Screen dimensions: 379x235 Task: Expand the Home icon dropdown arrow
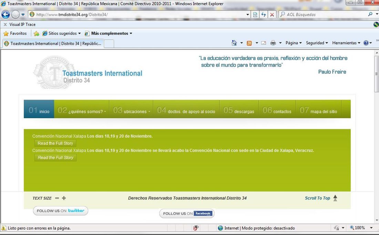click(242, 43)
